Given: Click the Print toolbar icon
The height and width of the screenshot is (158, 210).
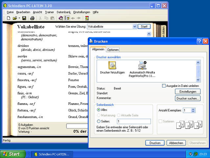Looking at the screenshot, I should tap(32, 18).
